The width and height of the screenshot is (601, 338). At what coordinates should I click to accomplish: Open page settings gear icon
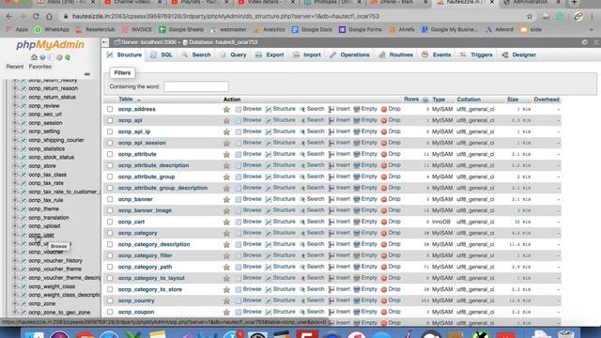point(584,42)
